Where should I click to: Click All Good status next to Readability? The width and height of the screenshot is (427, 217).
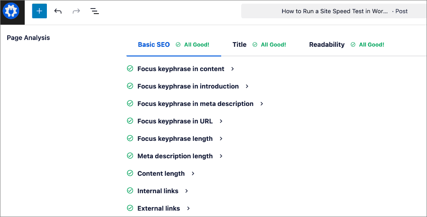367,45
